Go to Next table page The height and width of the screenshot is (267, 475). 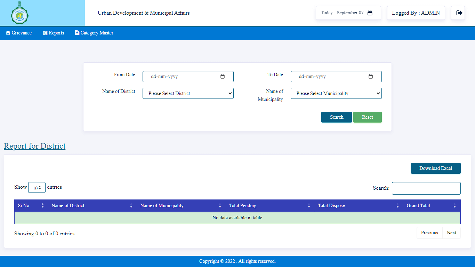pyautogui.click(x=451, y=233)
